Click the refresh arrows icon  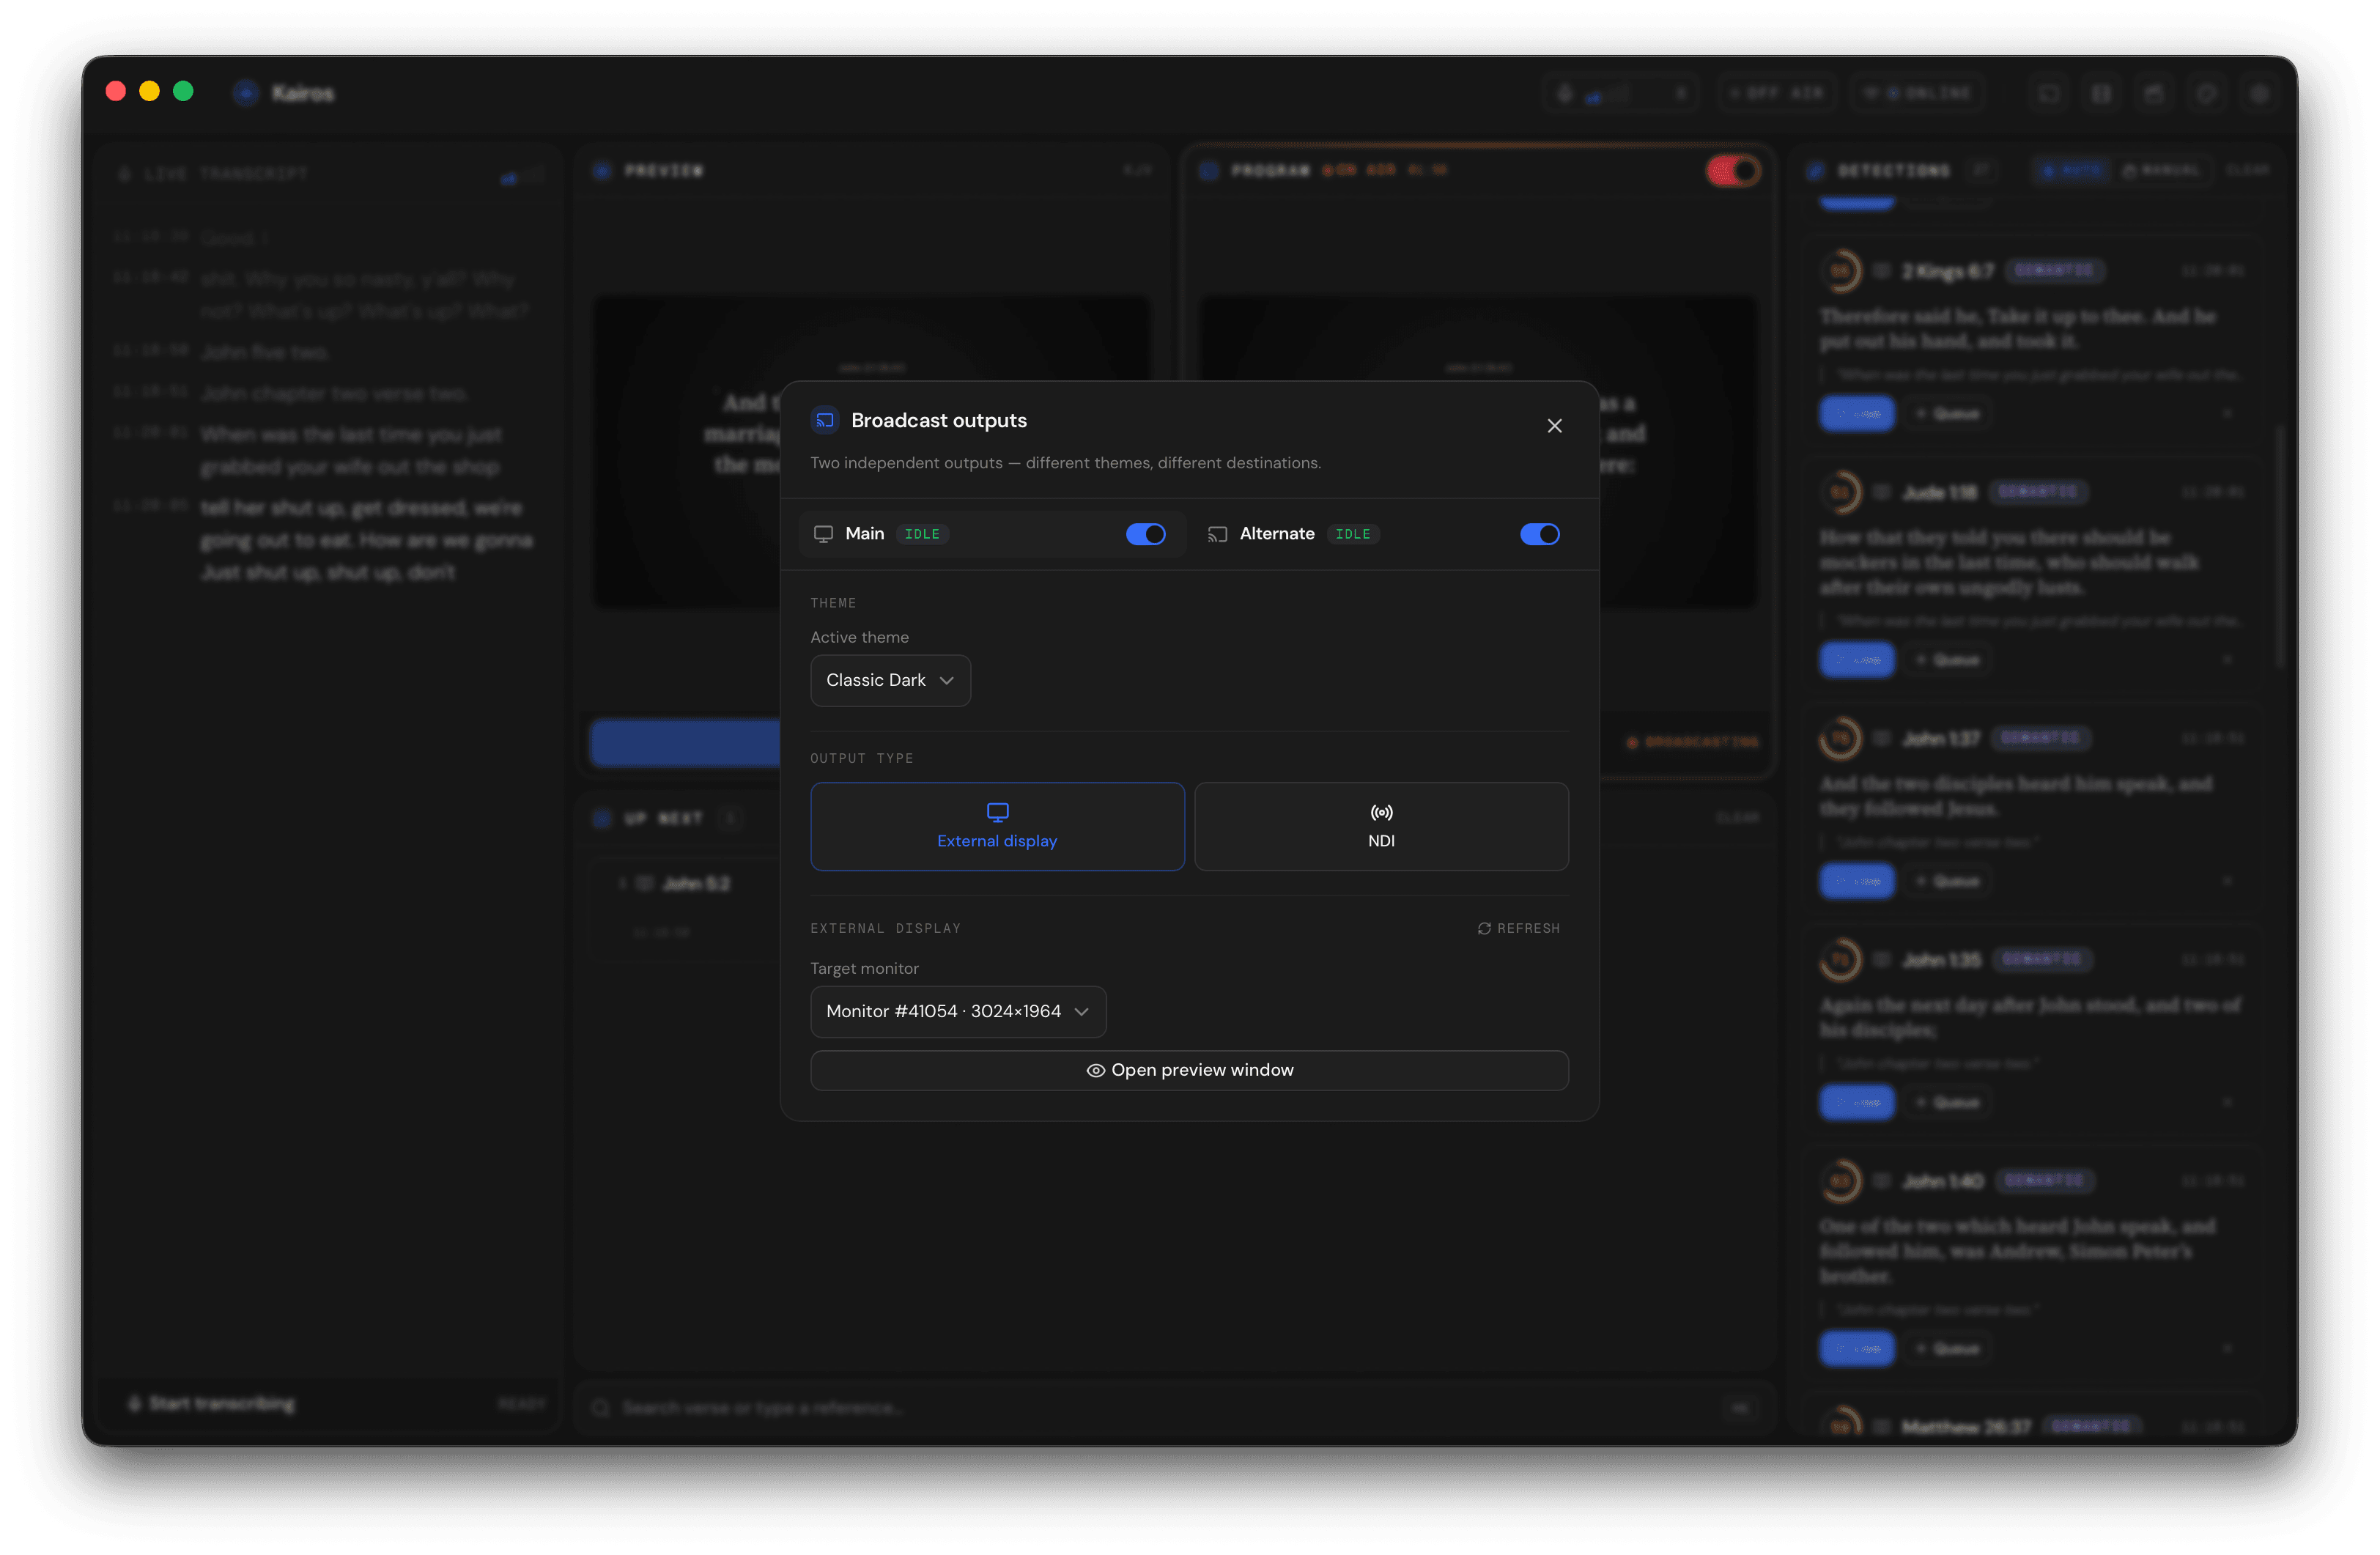[1484, 928]
